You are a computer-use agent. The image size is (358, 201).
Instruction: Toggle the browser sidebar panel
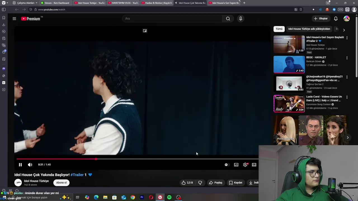[x=4, y=9]
